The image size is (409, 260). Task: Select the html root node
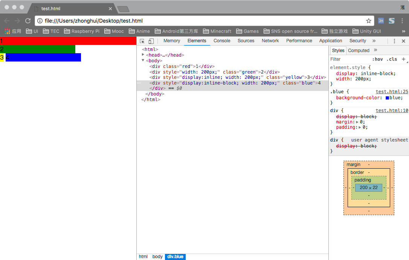point(150,49)
